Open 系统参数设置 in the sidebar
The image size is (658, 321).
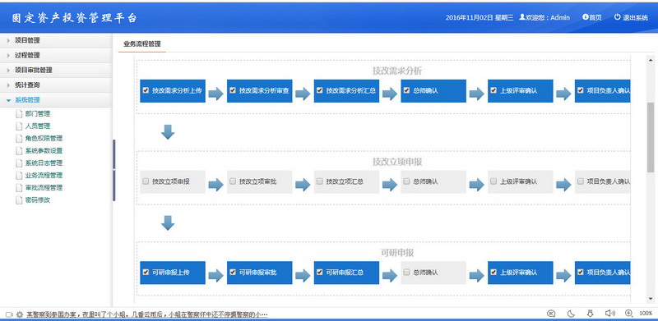(44, 151)
